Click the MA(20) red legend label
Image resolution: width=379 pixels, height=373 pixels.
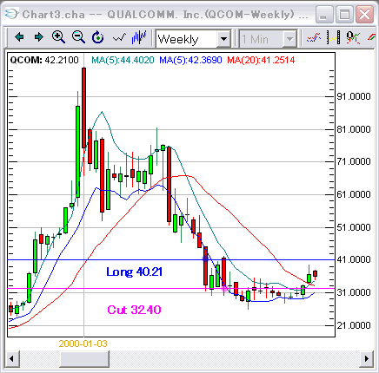click(261, 60)
